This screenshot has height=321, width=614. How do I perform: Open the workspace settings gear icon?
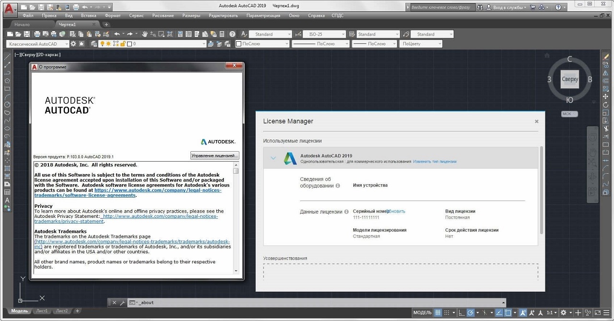pyautogui.click(x=73, y=44)
